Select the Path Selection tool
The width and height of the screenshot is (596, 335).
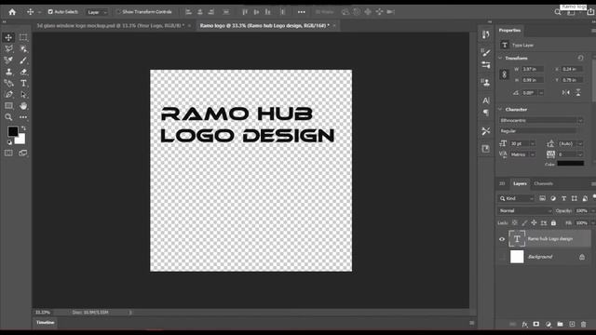(x=23, y=94)
